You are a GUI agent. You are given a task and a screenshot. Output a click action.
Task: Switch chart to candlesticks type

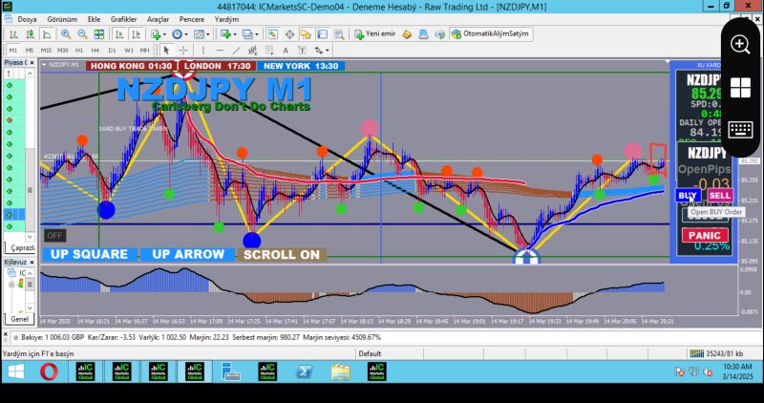[x=31, y=34]
